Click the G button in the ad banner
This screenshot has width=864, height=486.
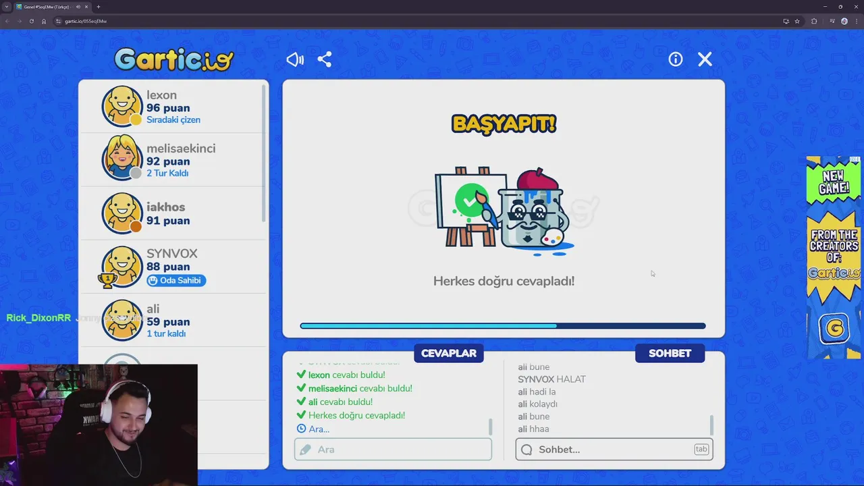834,329
